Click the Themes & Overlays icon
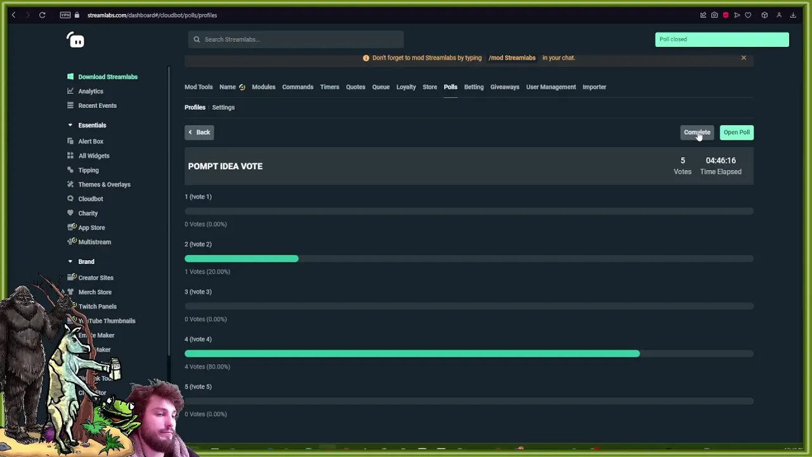Screen dimensions: 812x457 coord(70,184)
